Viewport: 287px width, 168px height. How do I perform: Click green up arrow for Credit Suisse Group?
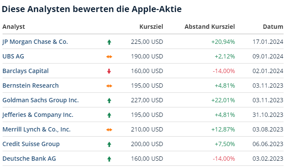[x=109, y=144]
